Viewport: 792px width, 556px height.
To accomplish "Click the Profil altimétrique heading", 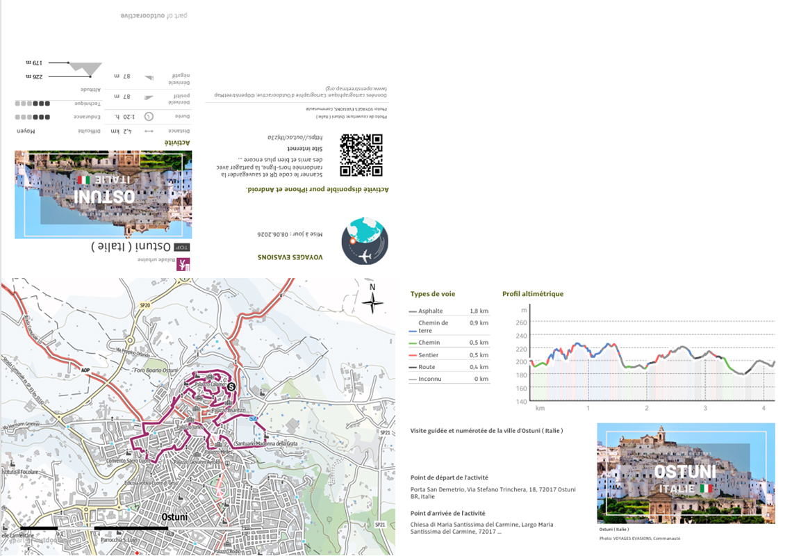I will pos(532,294).
